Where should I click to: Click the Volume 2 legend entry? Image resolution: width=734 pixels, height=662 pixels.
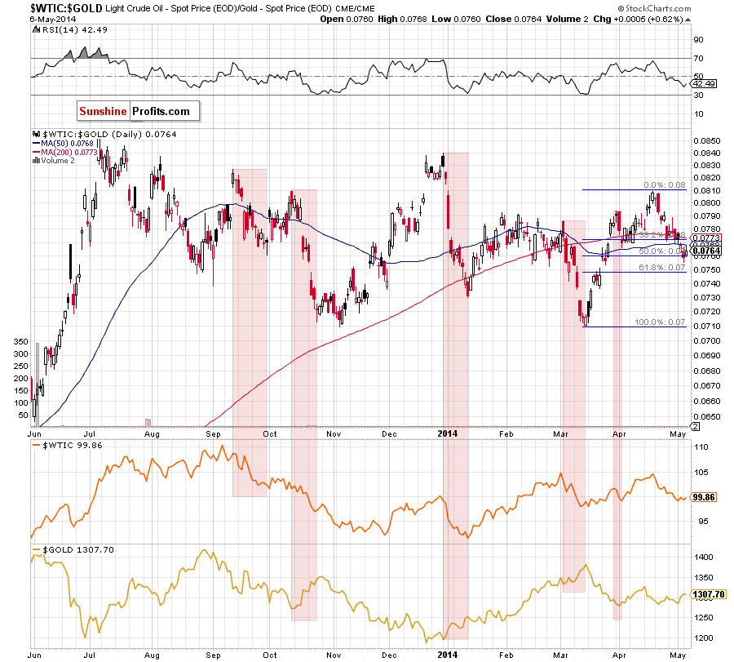[54, 161]
